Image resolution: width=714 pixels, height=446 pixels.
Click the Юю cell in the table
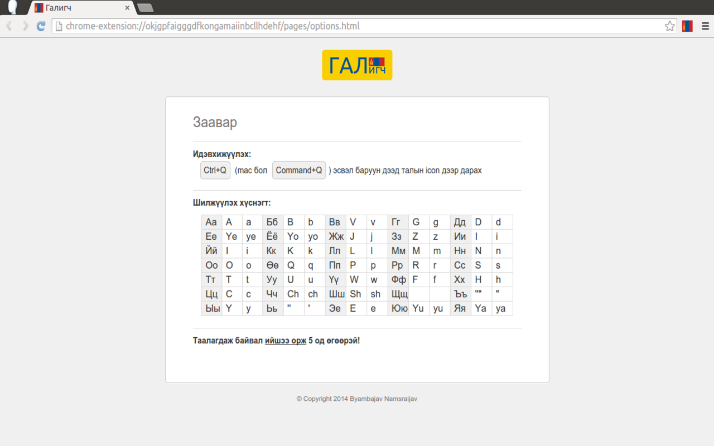click(398, 308)
